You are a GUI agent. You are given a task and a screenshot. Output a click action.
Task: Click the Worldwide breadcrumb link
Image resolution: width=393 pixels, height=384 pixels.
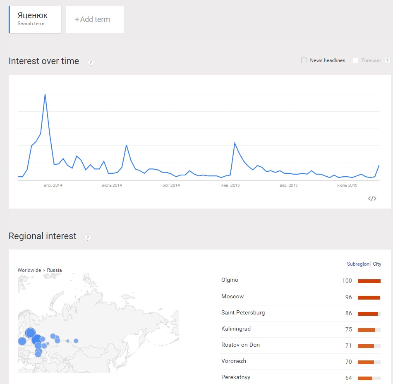point(29,270)
